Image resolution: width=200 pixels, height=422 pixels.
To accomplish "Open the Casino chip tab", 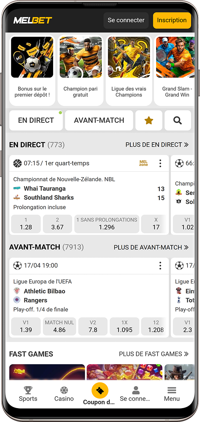I will [x=64, y=394].
